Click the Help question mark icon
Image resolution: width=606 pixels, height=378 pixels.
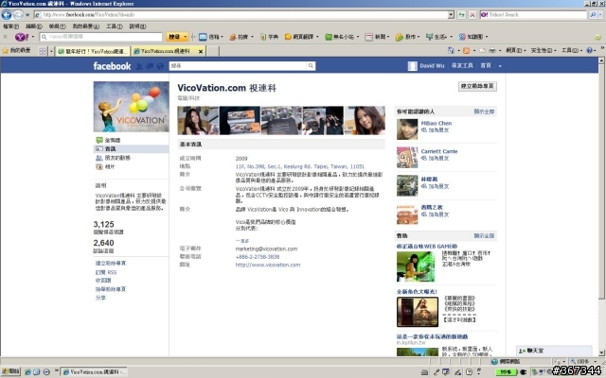589,50
